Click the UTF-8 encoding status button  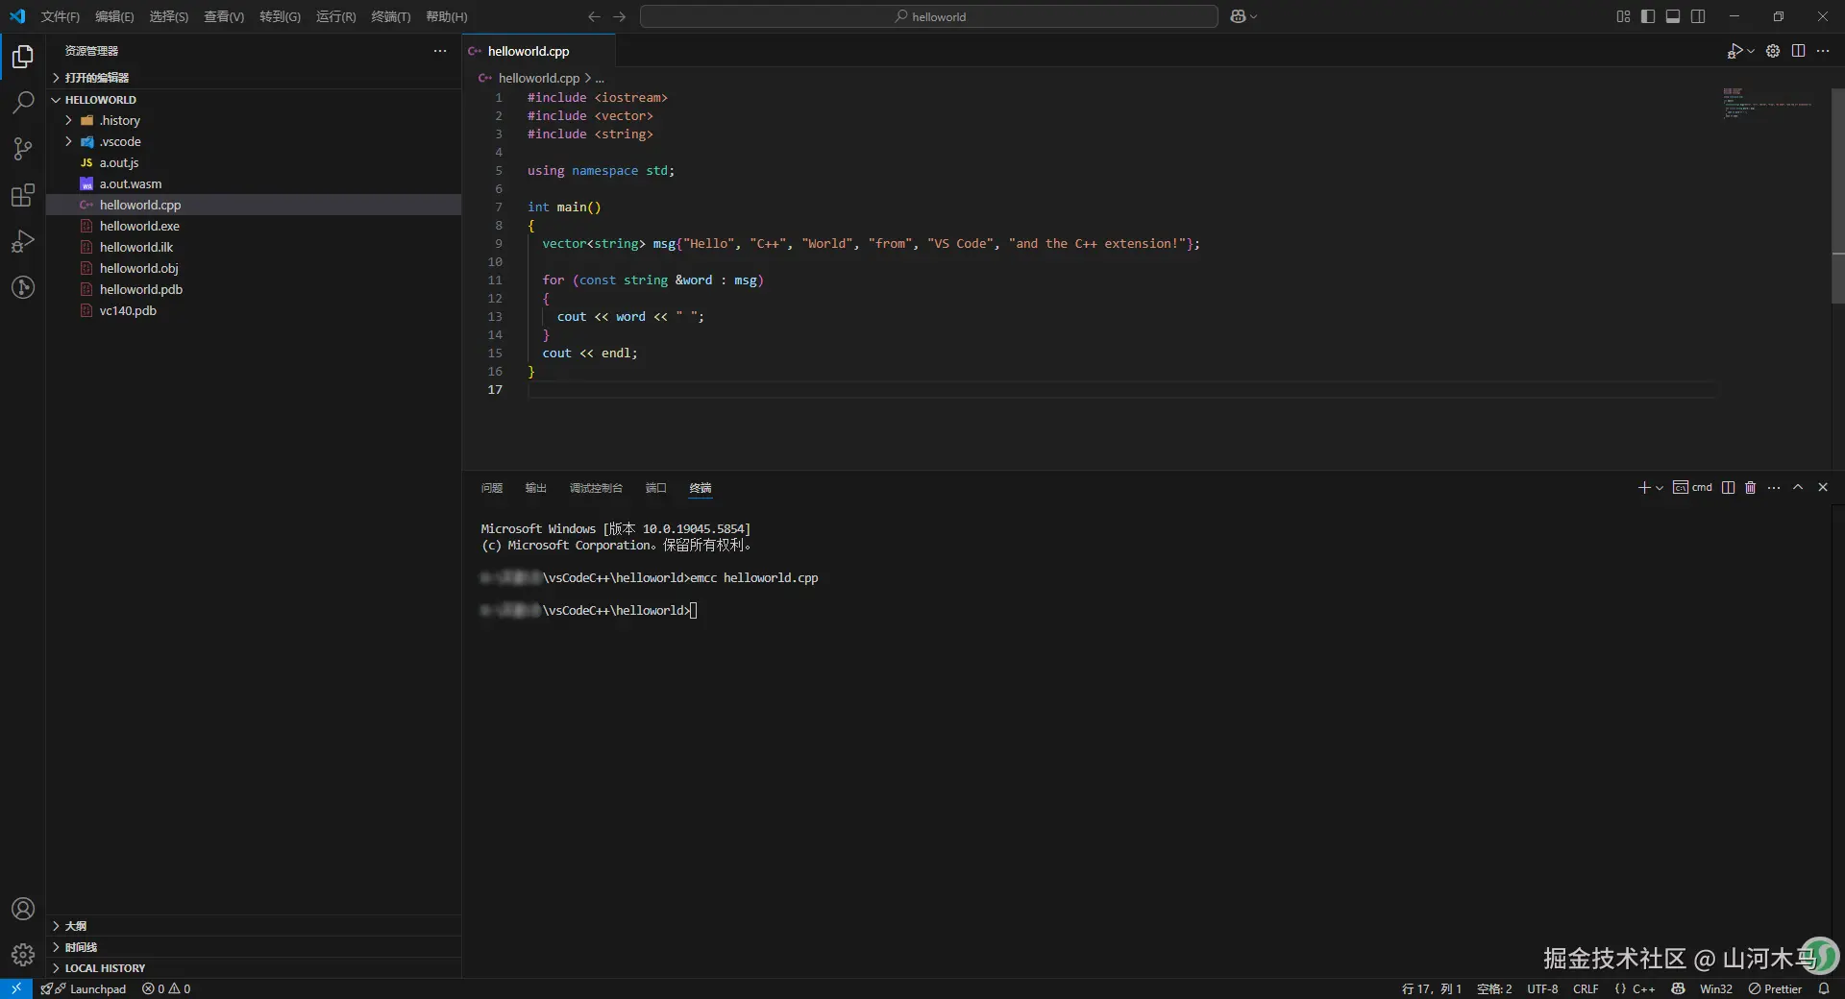(x=1542, y=988)
